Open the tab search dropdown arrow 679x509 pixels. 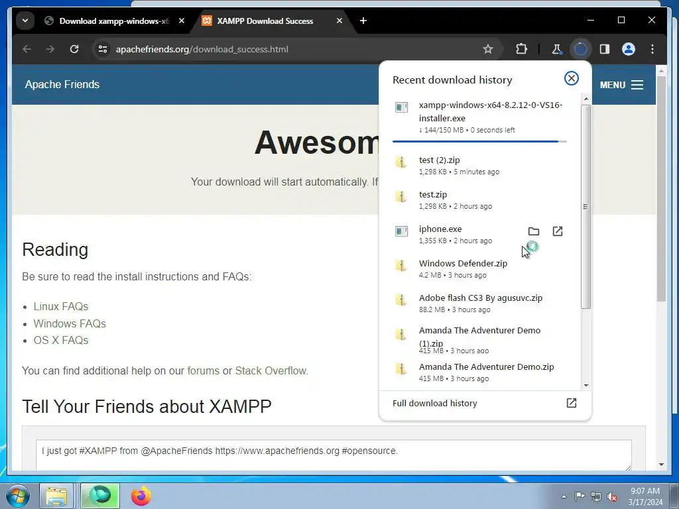point(25,21)
